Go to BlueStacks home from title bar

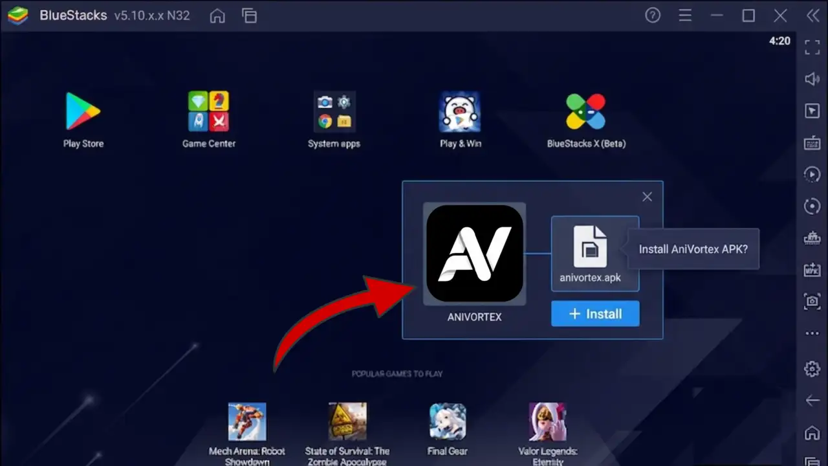pyautogui.click(x=217, y=16)
